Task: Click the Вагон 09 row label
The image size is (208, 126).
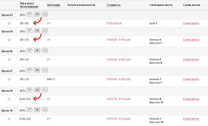Action: pyautogui.click(x=7, y=91)
